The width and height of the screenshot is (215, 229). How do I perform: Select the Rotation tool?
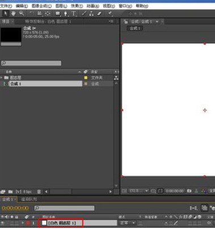click(x=31, y=14)
